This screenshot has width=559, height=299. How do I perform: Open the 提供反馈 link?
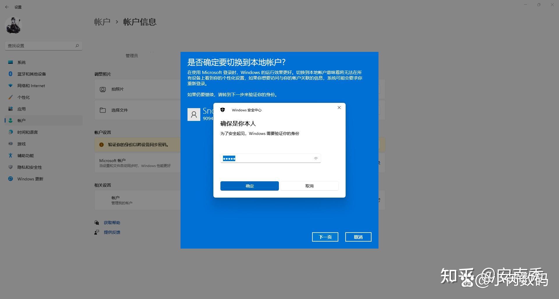point(112,232)
